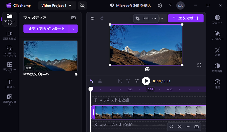Zoom out on the timeline
Viewport: 227px width, 132px height.
pos(171,126)
